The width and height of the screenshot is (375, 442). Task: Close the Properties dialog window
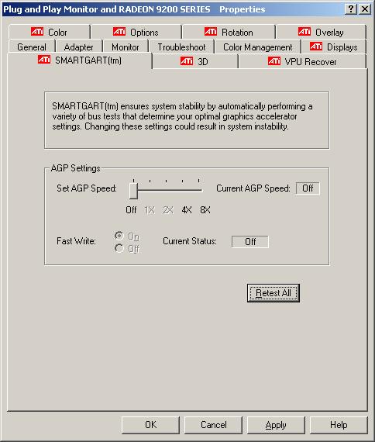point(365,9)
